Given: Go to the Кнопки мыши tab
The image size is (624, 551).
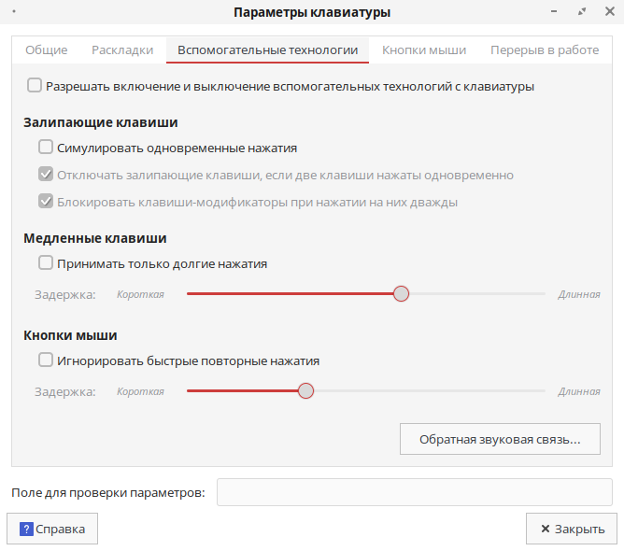Looking at the screenshot, I should [x=423, y=50].
